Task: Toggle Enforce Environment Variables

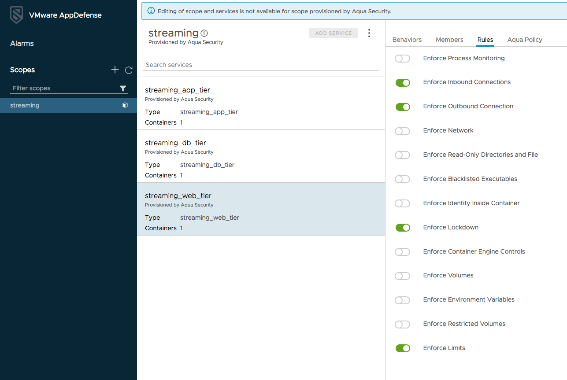Action: point(403,300)
